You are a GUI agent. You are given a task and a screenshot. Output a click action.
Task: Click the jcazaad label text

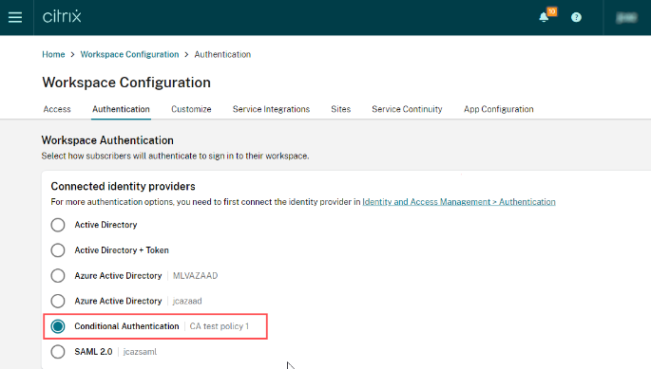tap(187, 301)
